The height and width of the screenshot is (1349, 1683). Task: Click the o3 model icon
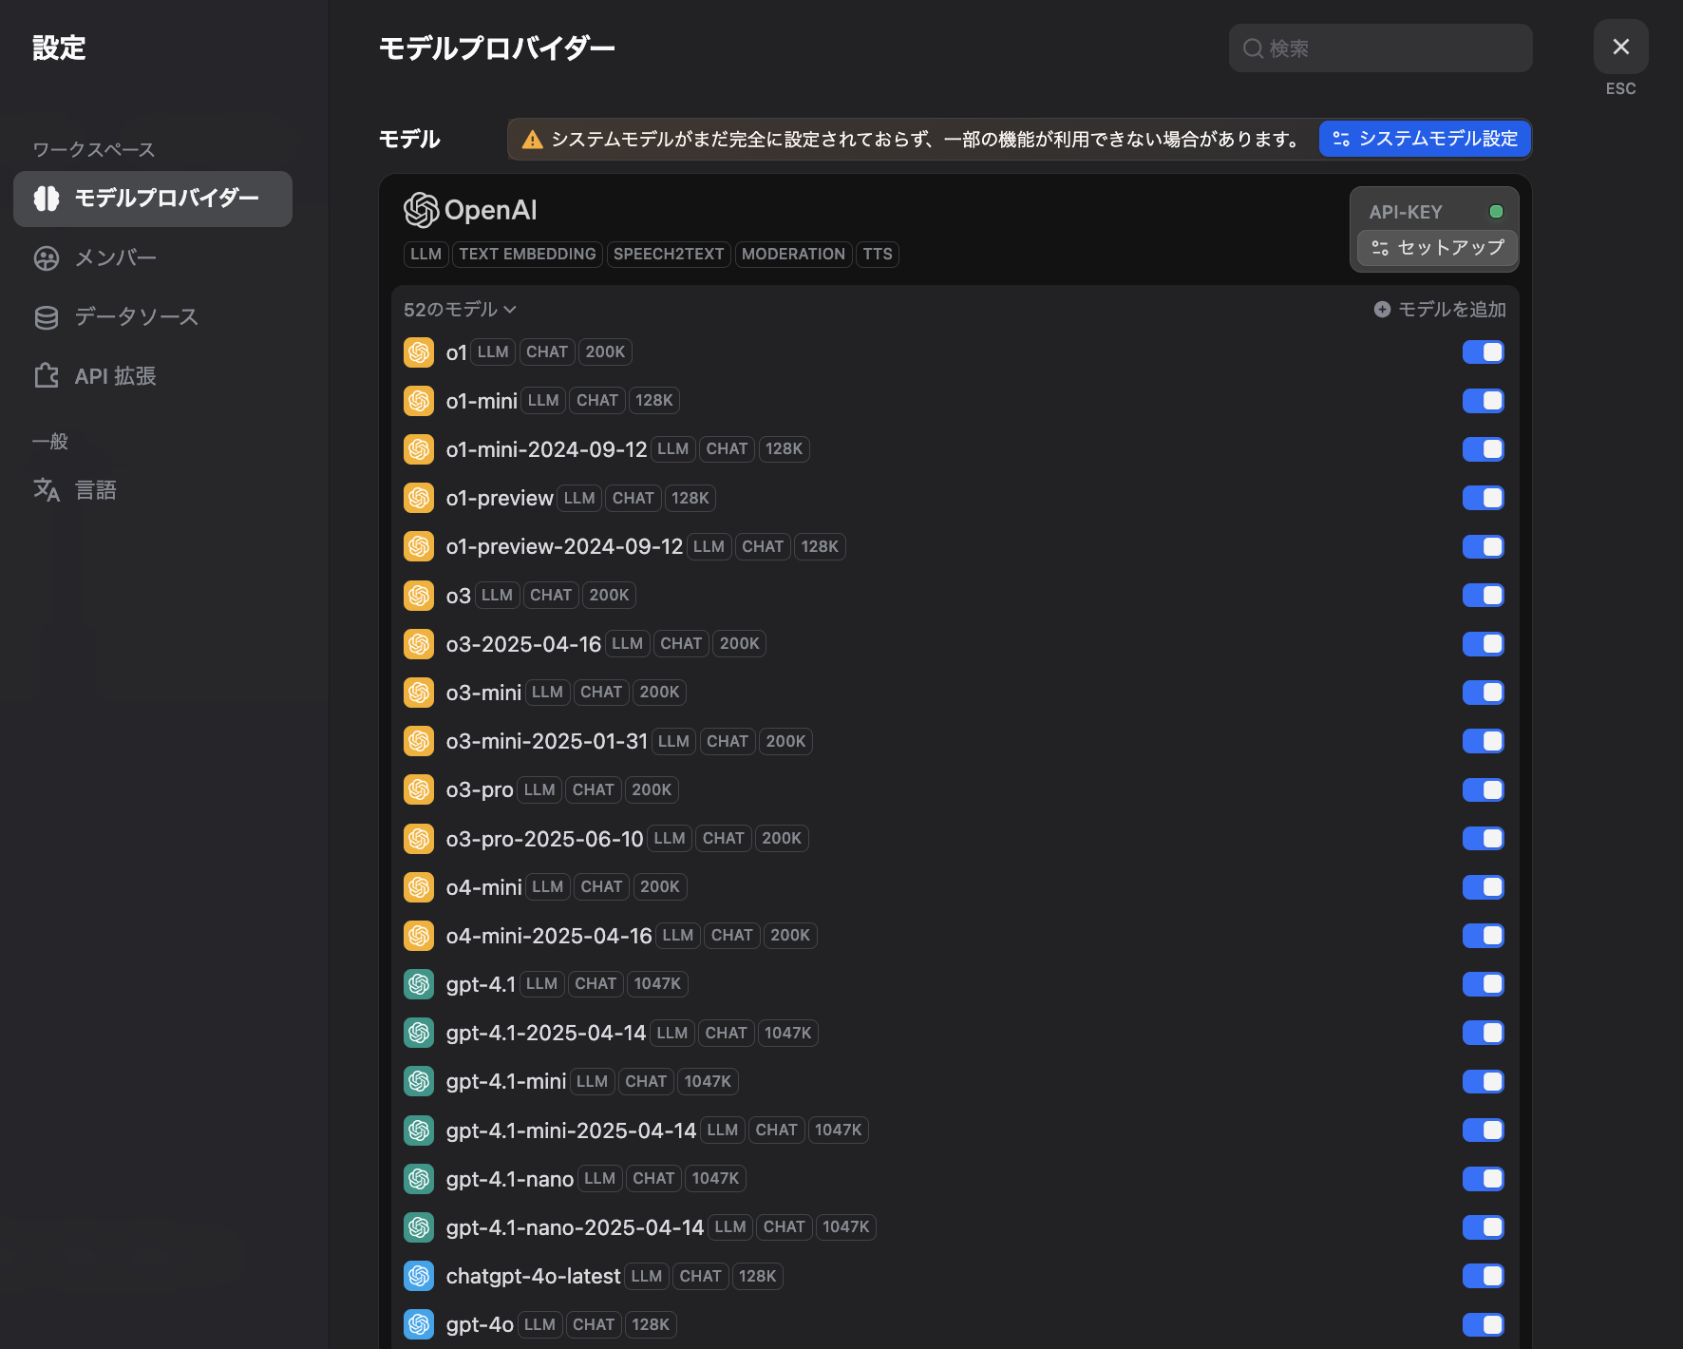coord(419,596)
